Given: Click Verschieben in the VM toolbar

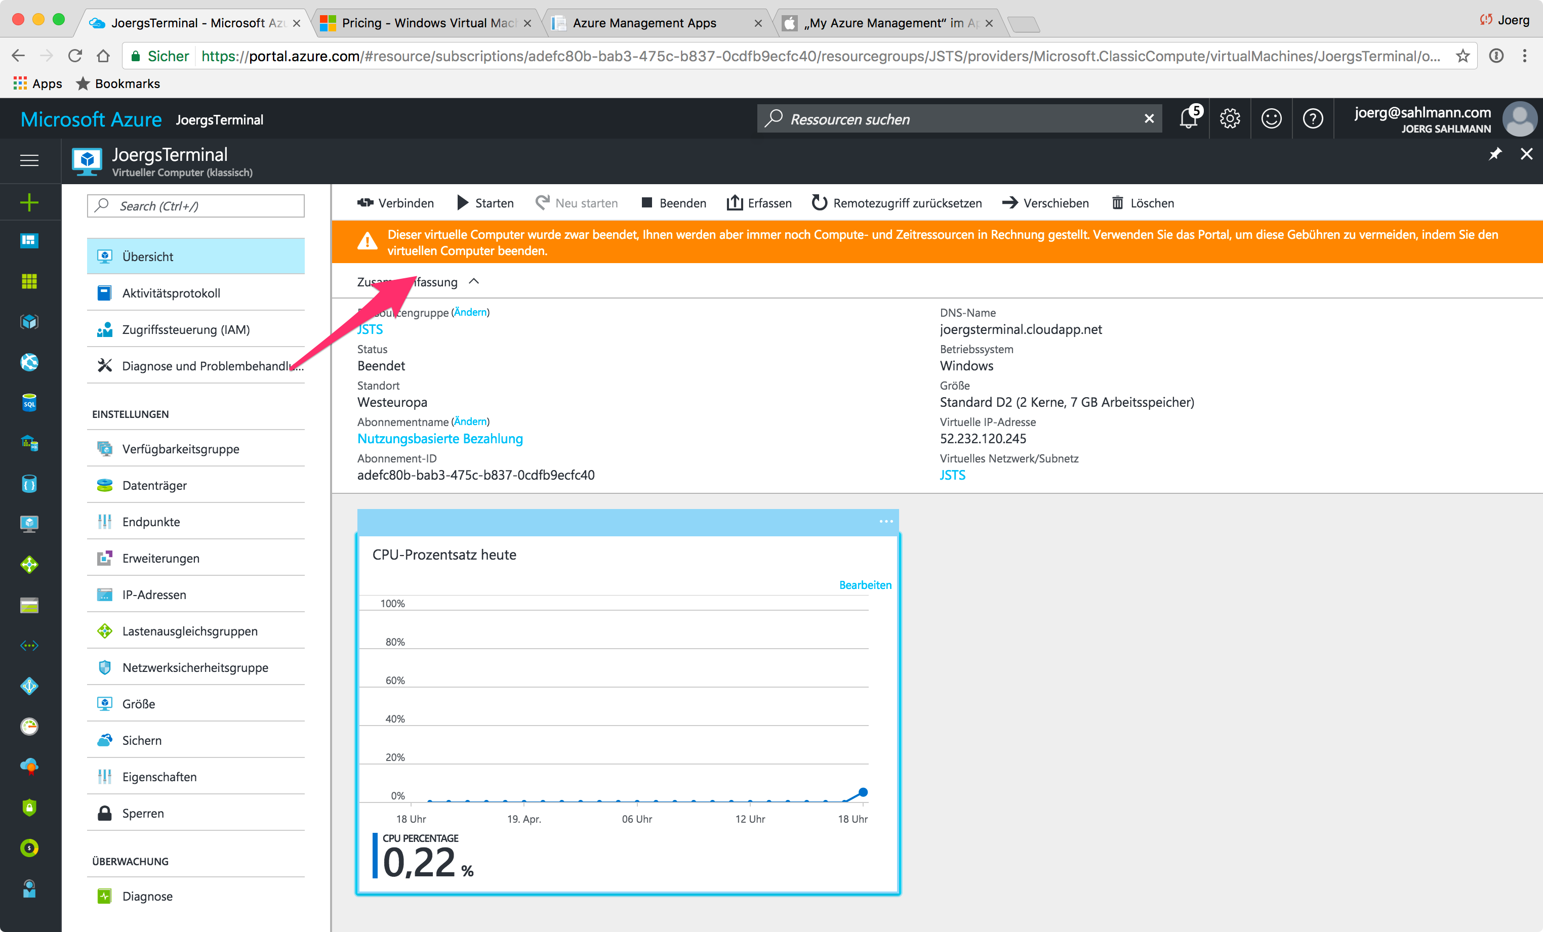Looking at the screenshot, I should (1045, 203).
